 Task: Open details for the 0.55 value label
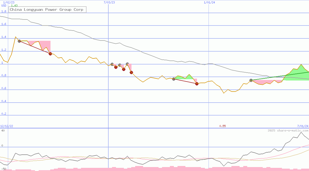pyautogui.click(x=222, y=126)
